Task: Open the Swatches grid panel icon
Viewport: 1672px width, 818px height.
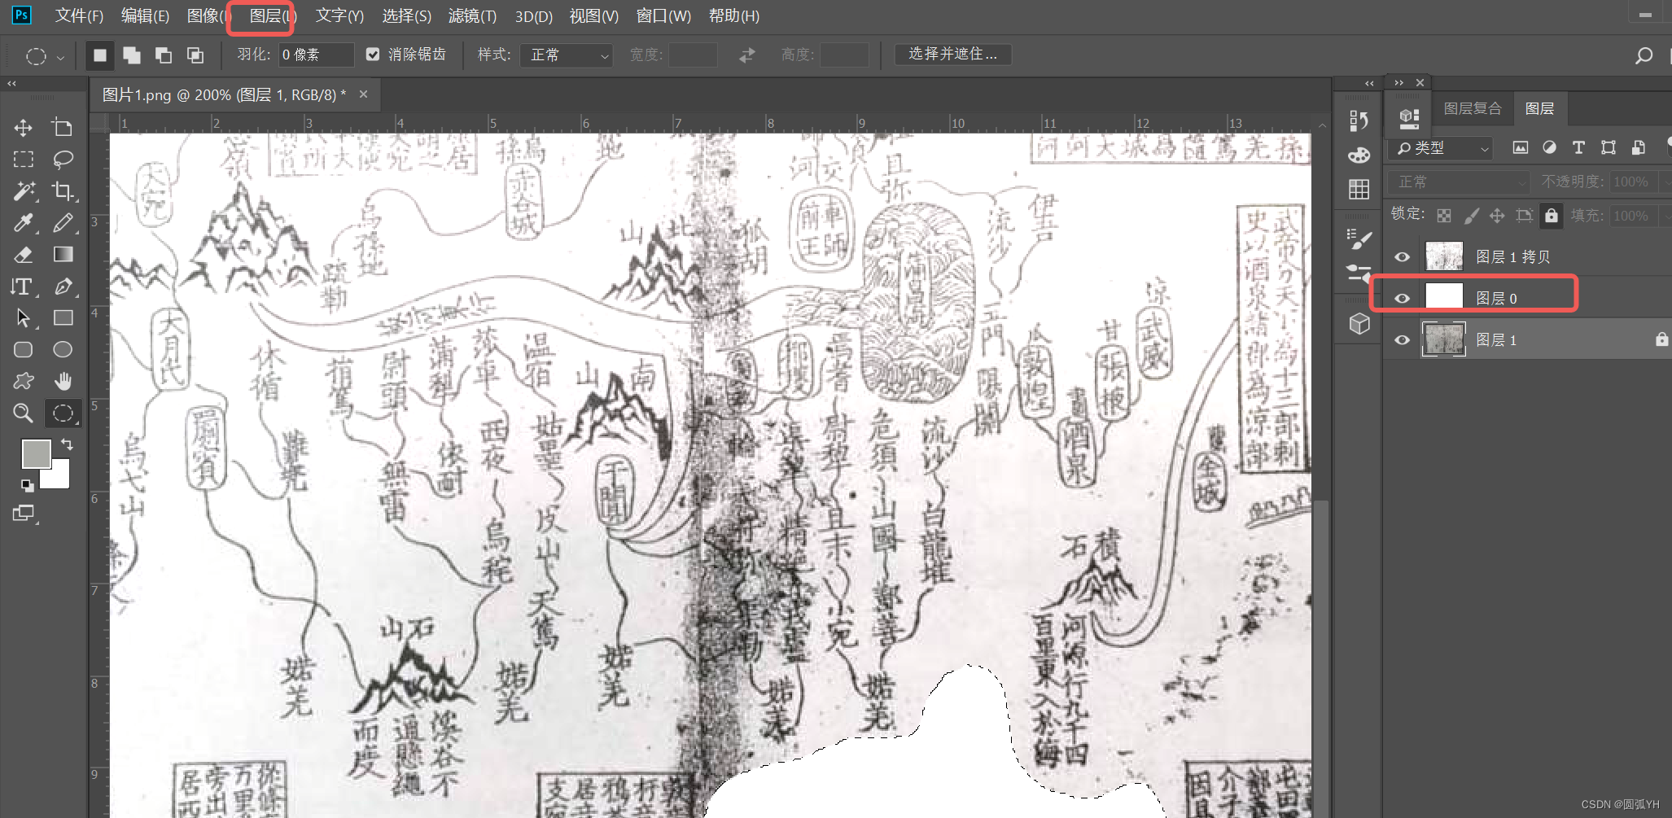Action: pos(1359,189)
